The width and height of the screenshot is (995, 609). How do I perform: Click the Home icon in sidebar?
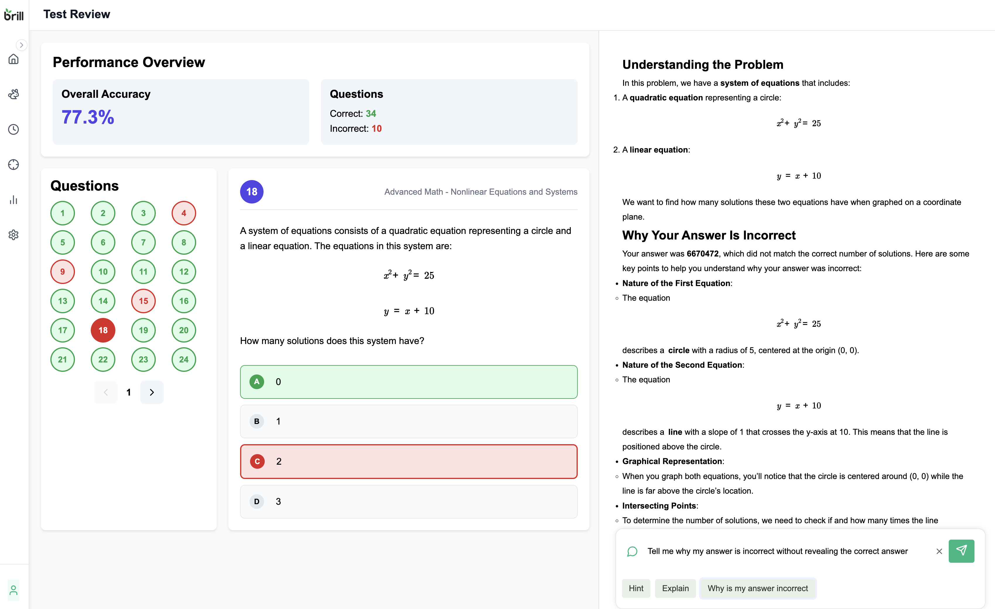[x=13, y=59]
